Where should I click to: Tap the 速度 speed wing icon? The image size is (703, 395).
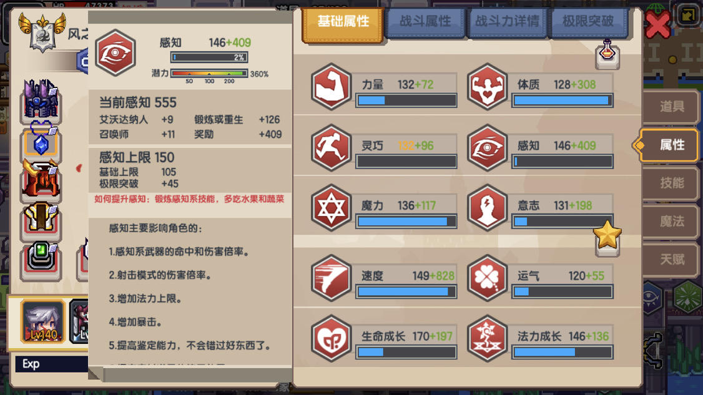[x=331, y=278]
